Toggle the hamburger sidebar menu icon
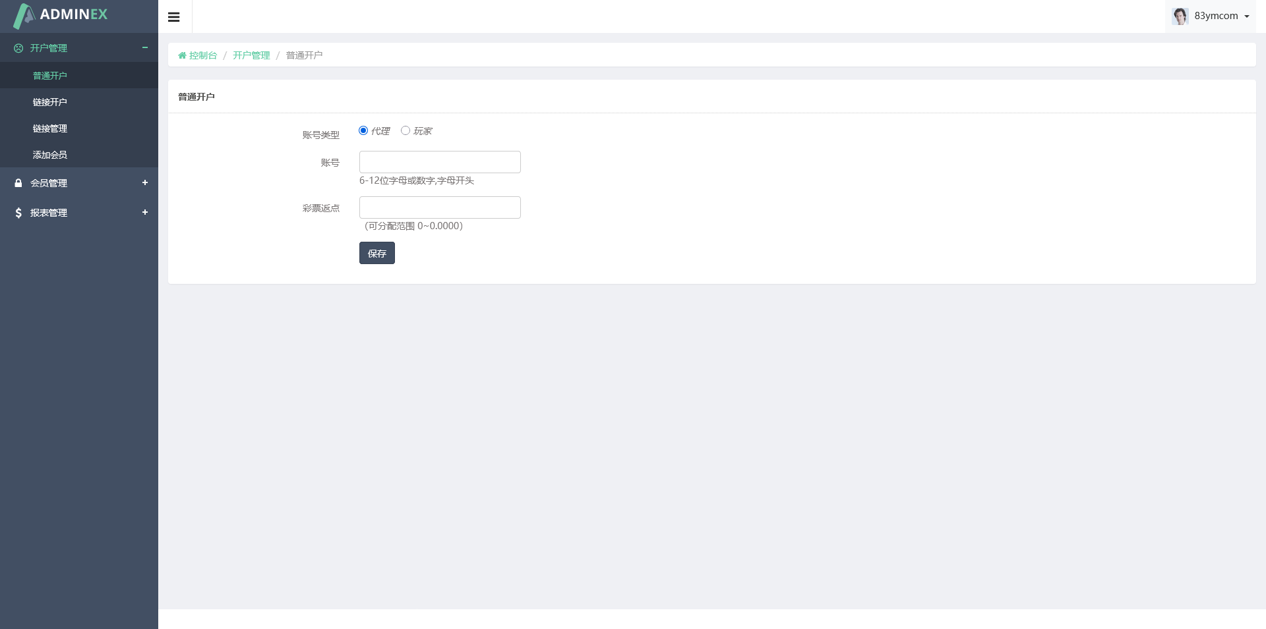1266x629 pixels. (x=174, y=17)
